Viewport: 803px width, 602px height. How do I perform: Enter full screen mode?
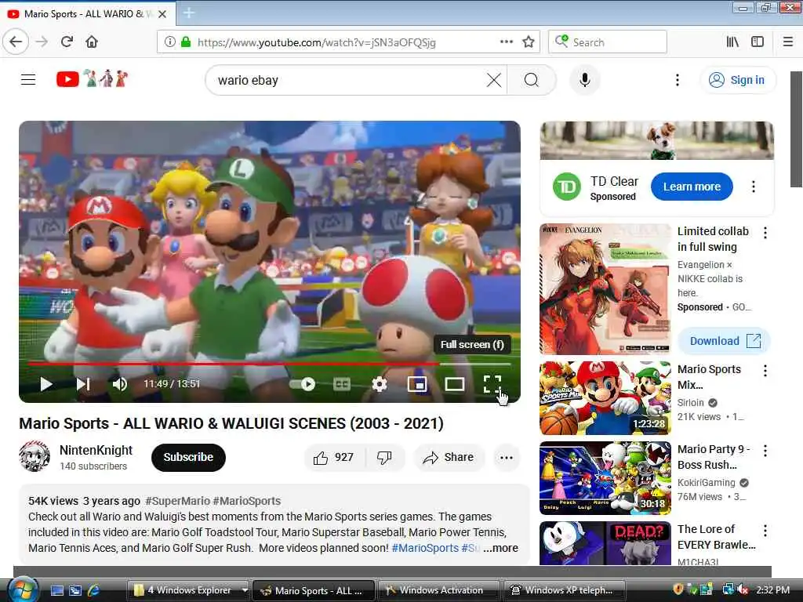coord(492,384)
